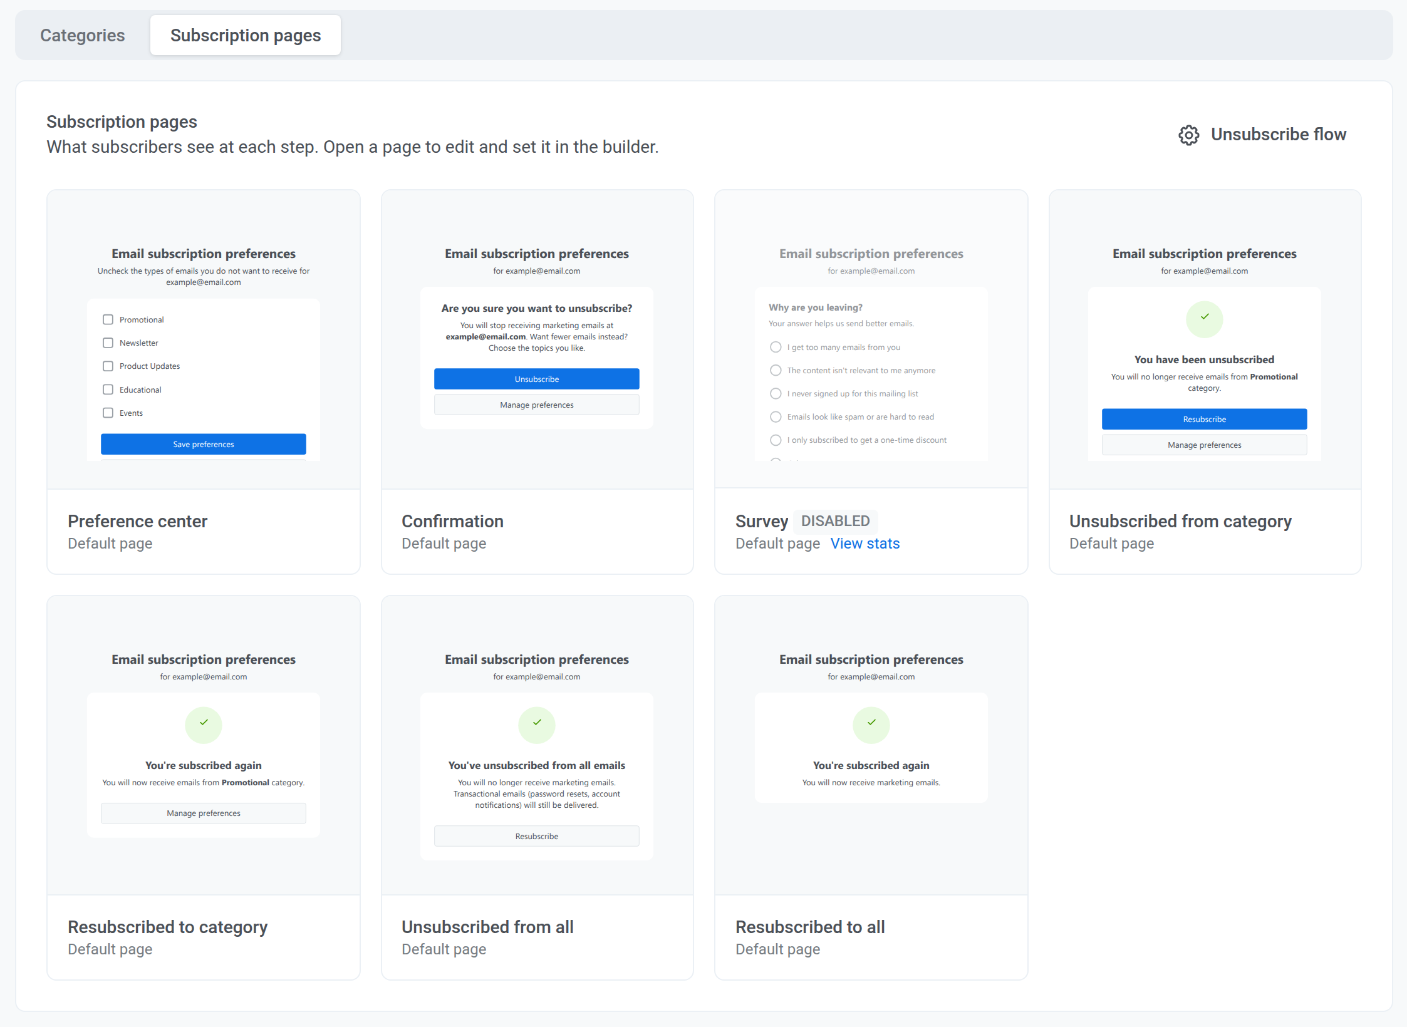The image size is (1407, 1027).
Task: Click the Unsubscribe flow gear icon
Action: 1188,135
